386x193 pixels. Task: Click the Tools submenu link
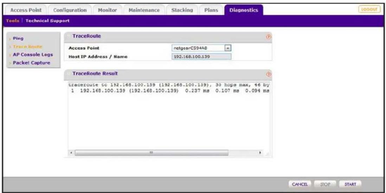(13, 21)
